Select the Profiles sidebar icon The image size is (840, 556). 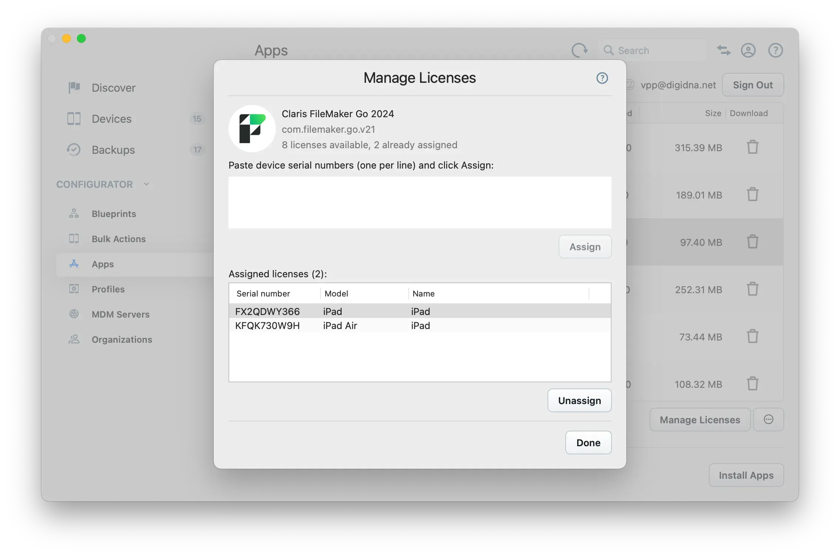click(74, 289)
